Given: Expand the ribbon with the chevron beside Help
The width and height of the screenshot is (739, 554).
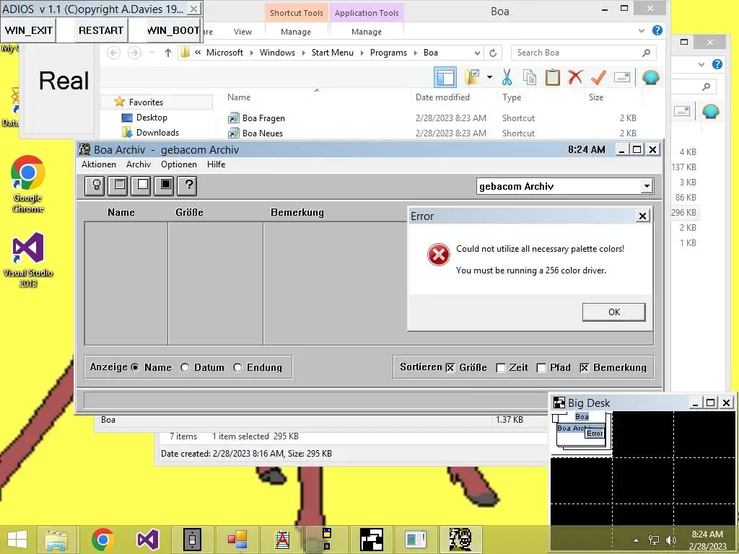Looking at the screenshot, I should coord(642,30).
